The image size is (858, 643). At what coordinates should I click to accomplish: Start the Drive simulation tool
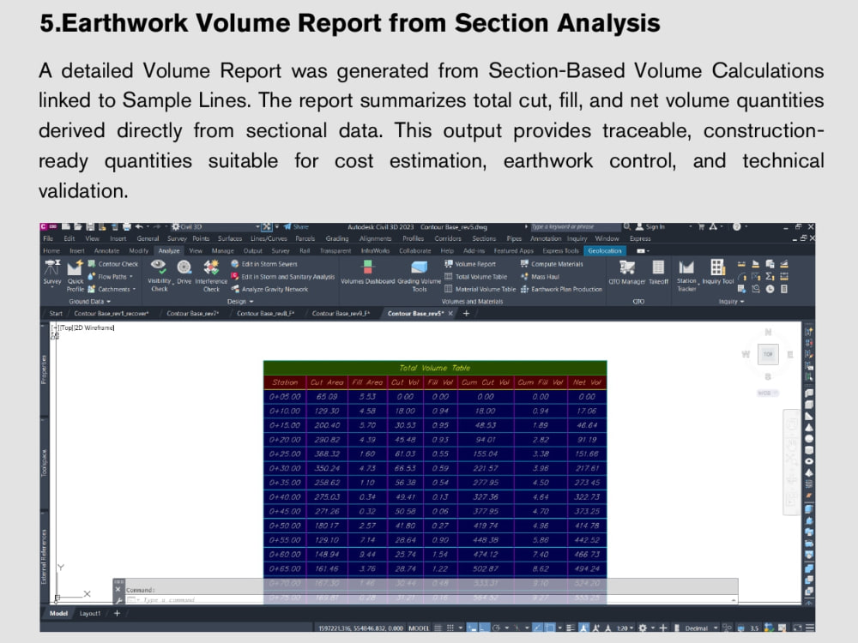click(x=184, y=273)
